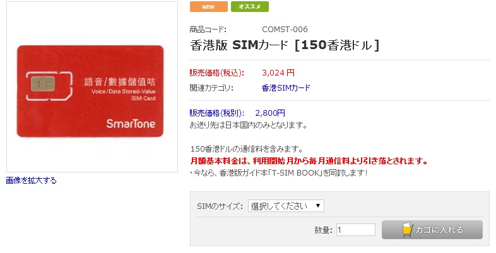This screenshot has height=253, width=496.
Task: Click the tax-included price 3,024円
Action: click(278, 72)
